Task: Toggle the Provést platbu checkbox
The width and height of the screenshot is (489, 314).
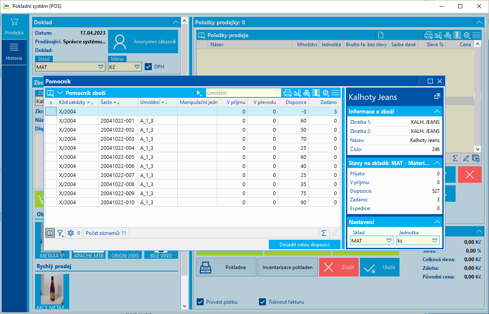Action: [x=200, y=302]
